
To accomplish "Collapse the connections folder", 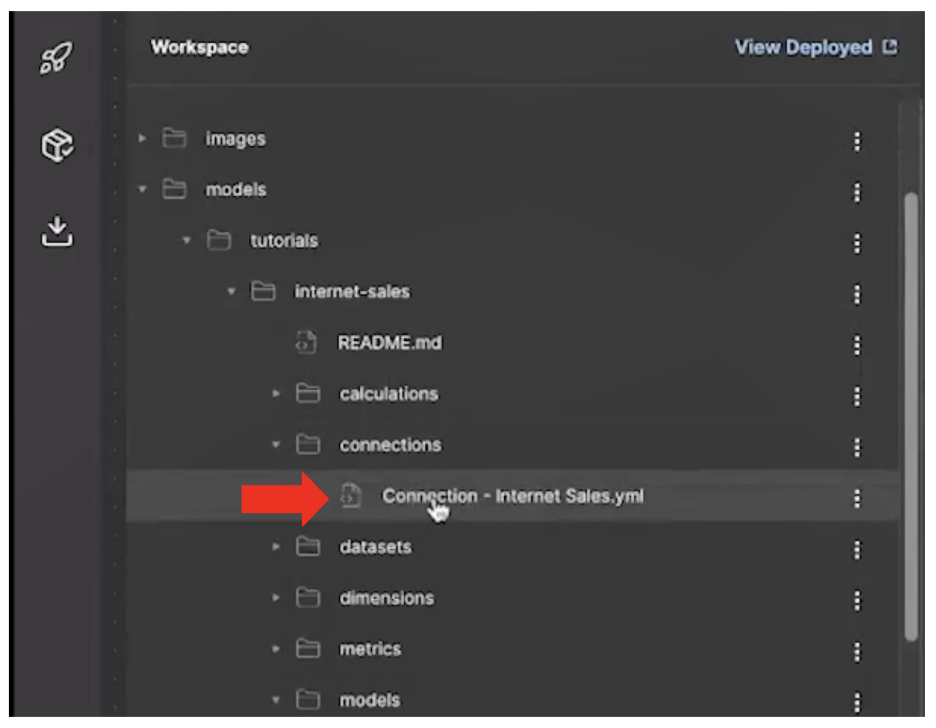I will (276, 444).
